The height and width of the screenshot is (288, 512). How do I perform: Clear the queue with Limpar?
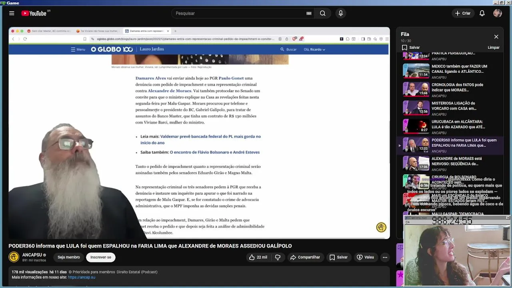pyautogui.click(x=494, y=48)
